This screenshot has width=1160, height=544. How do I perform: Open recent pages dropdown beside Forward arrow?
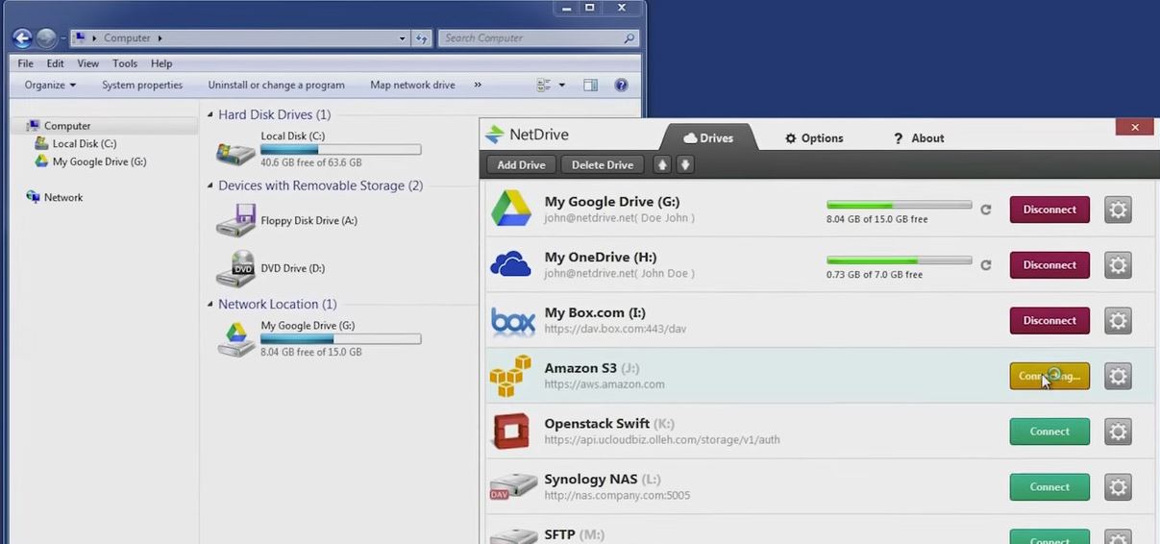click(x=63, y=38)
